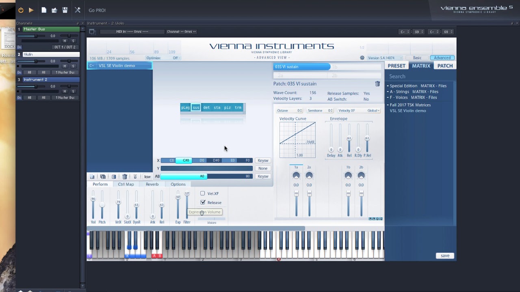Screen dimensions: 520x292
Task: Open the Options tab
Action: 178,184
